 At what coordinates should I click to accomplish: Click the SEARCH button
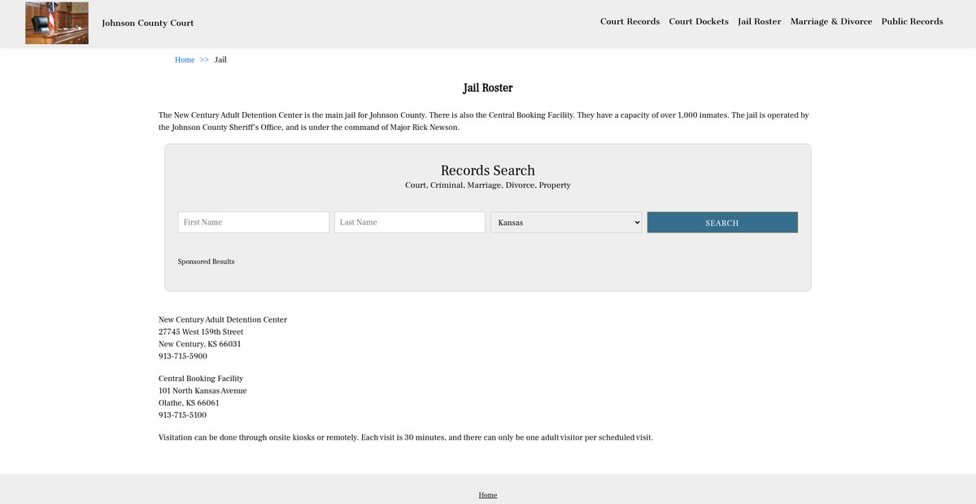tap(722, 222)
